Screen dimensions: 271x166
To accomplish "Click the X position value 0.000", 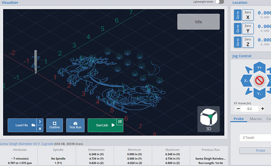I will 264,13.
